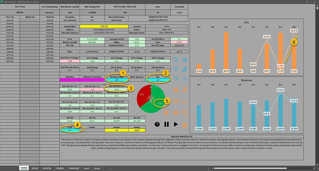Click the Price value 5,373.0500

pos(92,39)
